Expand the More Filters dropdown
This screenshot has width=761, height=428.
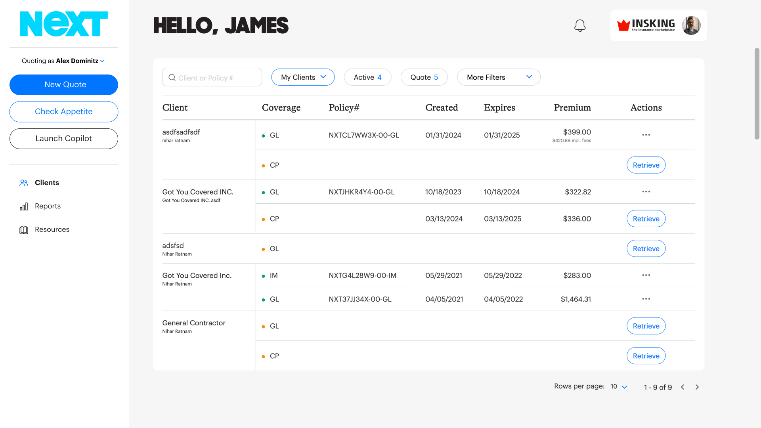(x=499, y=77)
